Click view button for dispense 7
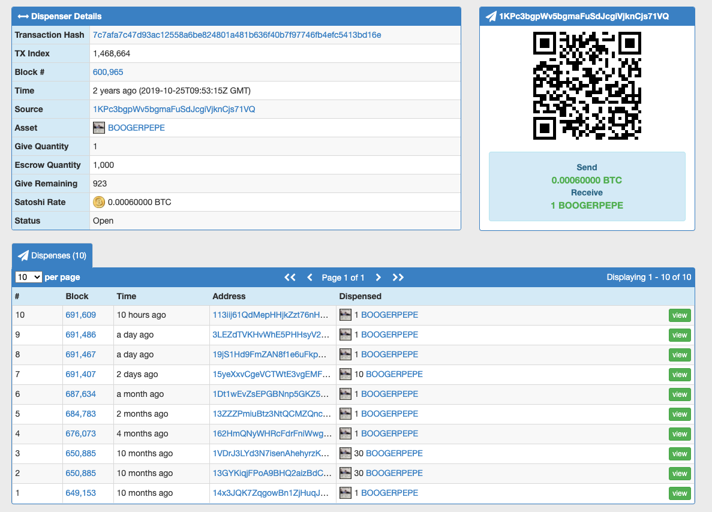Viewport: 712px width, 512px height. 680,375
